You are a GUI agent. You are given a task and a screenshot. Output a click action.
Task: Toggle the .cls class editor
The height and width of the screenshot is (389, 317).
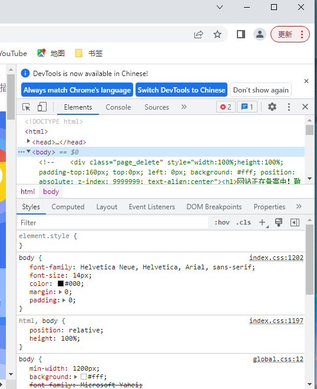coord(243,222)
